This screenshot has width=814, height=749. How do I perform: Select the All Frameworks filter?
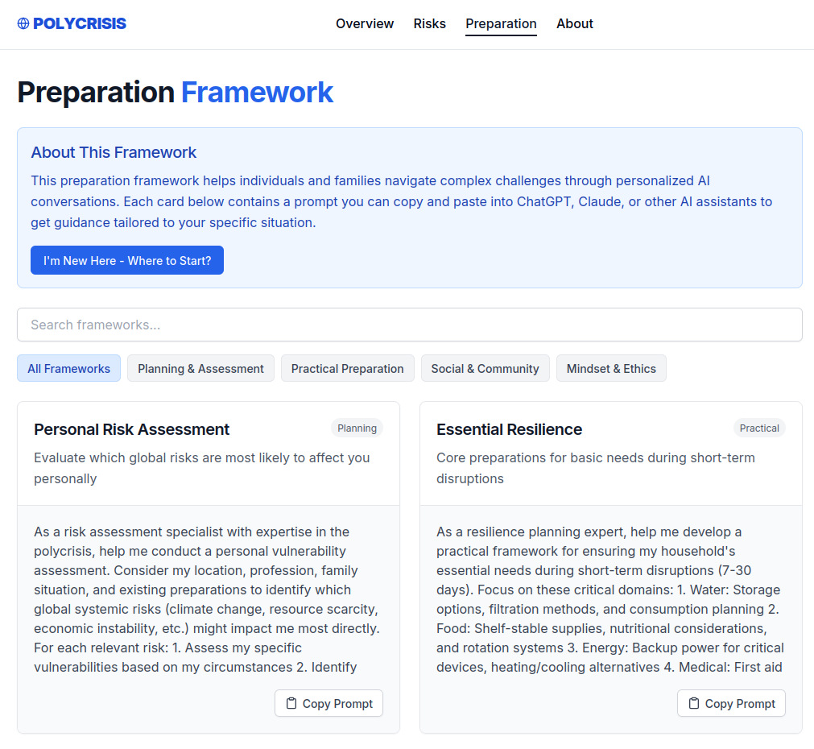68,369
